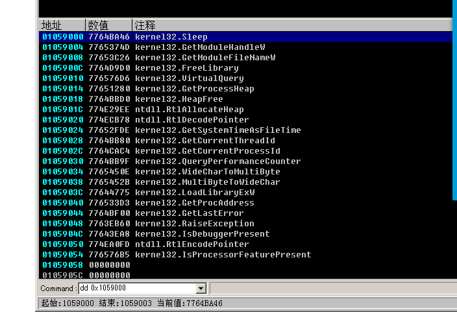Click address 01059004
Image resolution: width=457 pixels, height=319 pixels.
(x=63, y=47)
